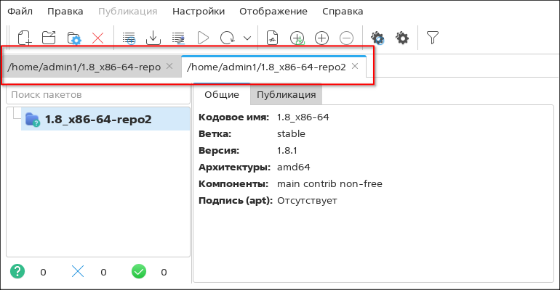Viewport: 560px width, 290px height.
Task: Open the Настройки menu
Action: coord(199,12)
